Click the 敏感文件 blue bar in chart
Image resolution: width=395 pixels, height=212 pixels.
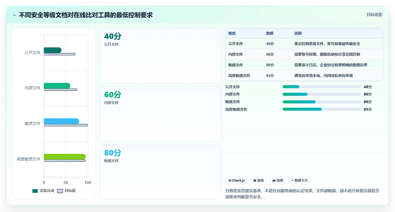[x=61, y=121]
